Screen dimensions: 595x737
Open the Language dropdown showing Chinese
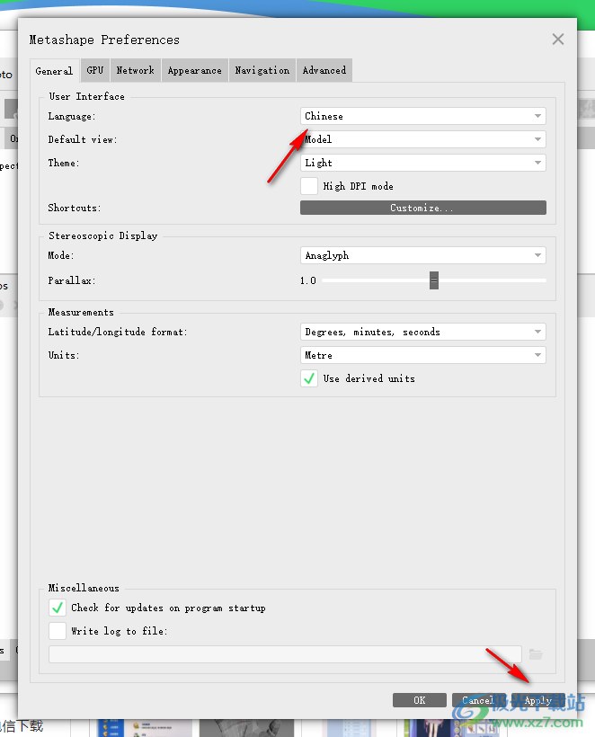(423, 116)
